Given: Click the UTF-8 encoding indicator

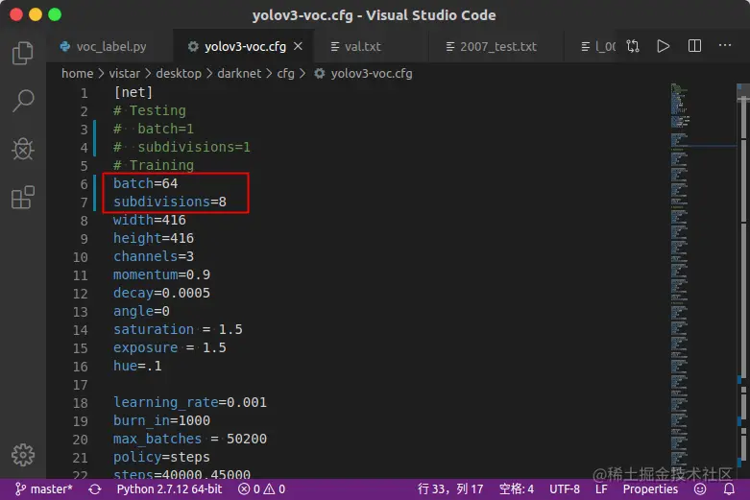Looking at the screenshot, I should [565, 489].
